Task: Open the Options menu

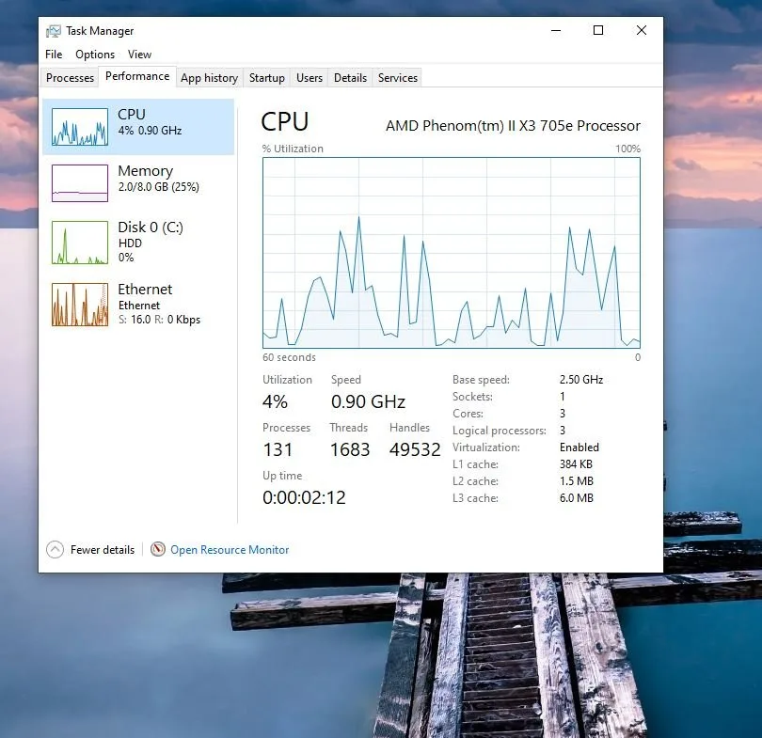Action: [94, 55]
